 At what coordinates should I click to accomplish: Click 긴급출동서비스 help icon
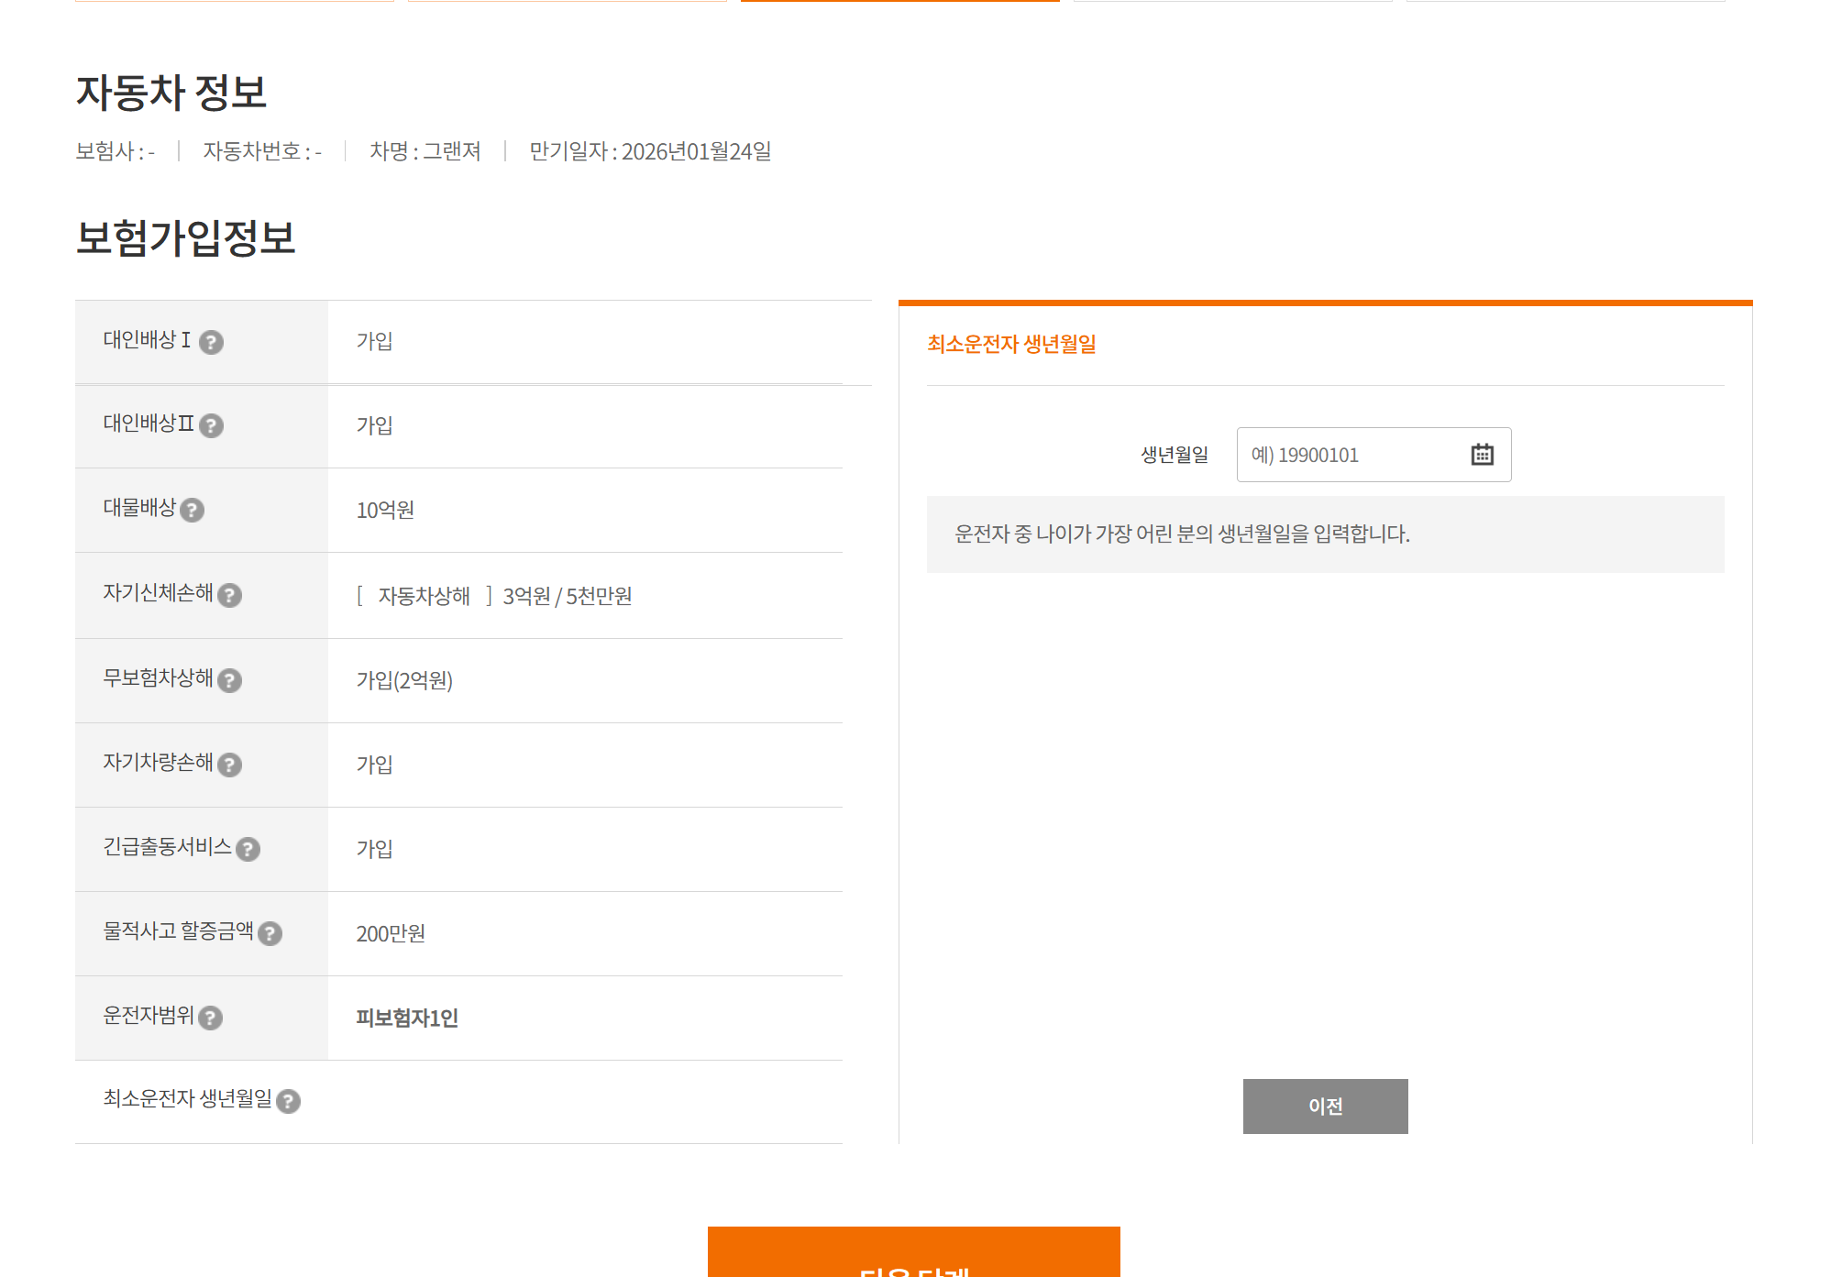248,849
